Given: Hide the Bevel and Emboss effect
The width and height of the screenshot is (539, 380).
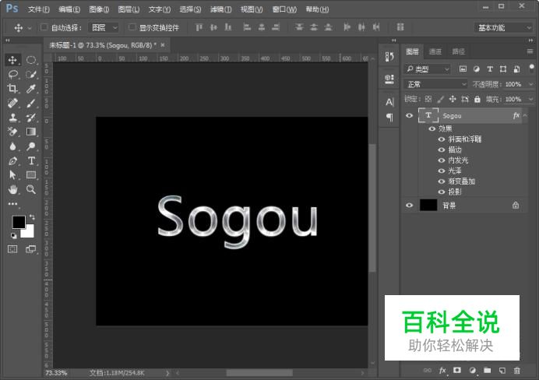Looking at the screenshot, I should (442, 139).
